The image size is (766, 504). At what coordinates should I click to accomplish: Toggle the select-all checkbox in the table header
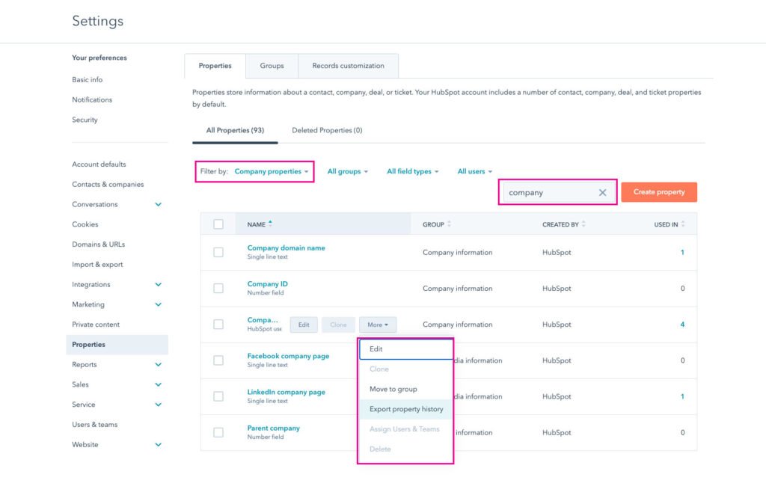coord(218,224)
